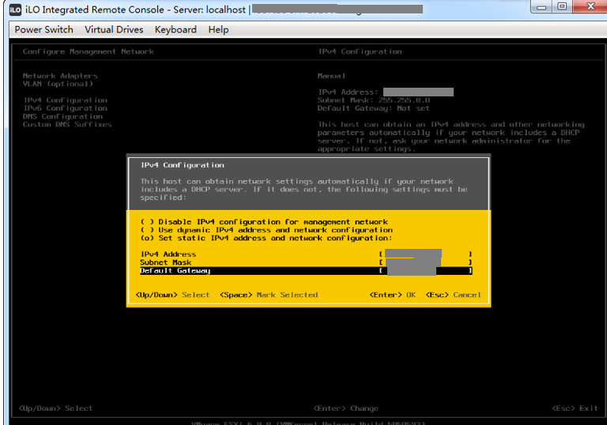Open the Virtual Drives menu
The width and height of the screenshot is (607, 425).
(114, 29)
